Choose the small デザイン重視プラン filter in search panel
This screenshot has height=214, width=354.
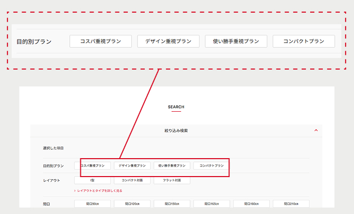tap(132, 166)
